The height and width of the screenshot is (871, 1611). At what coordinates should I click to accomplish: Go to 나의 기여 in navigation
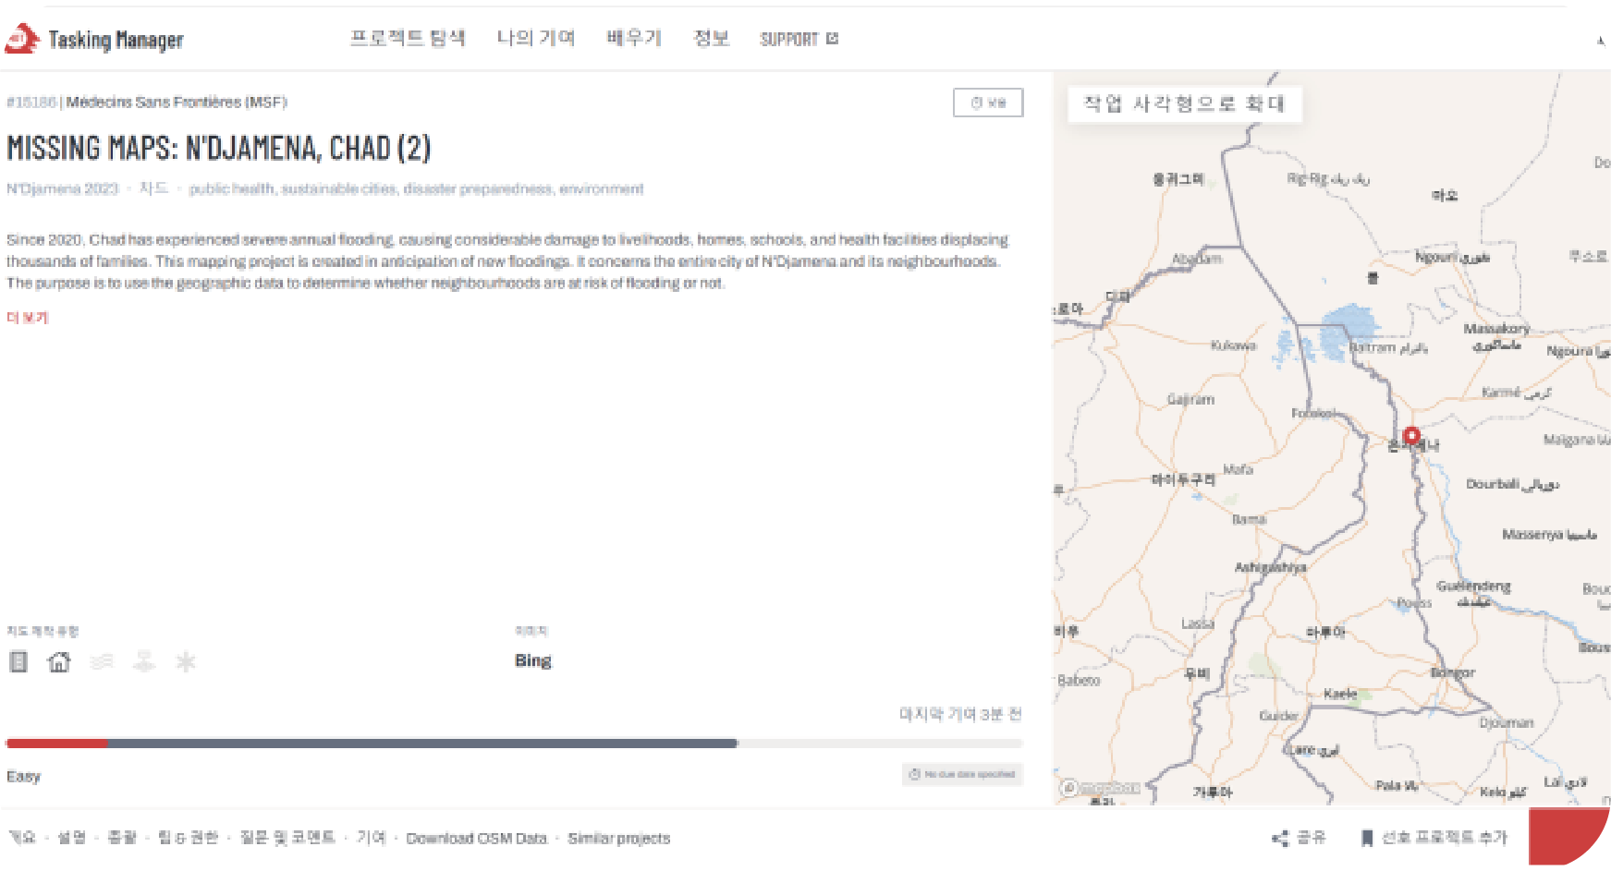coord(536,38)
